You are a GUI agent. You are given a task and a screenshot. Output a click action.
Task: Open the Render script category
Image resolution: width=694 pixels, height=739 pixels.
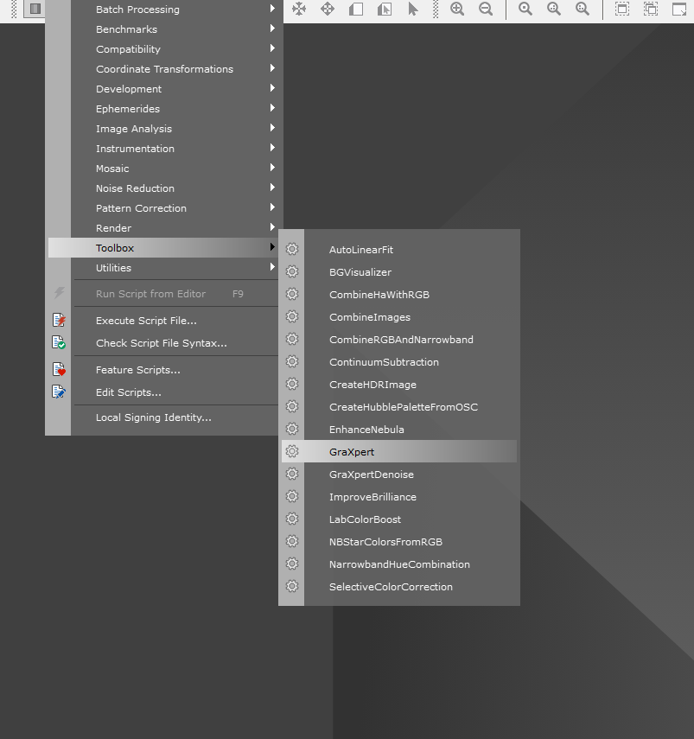point(163,227)
